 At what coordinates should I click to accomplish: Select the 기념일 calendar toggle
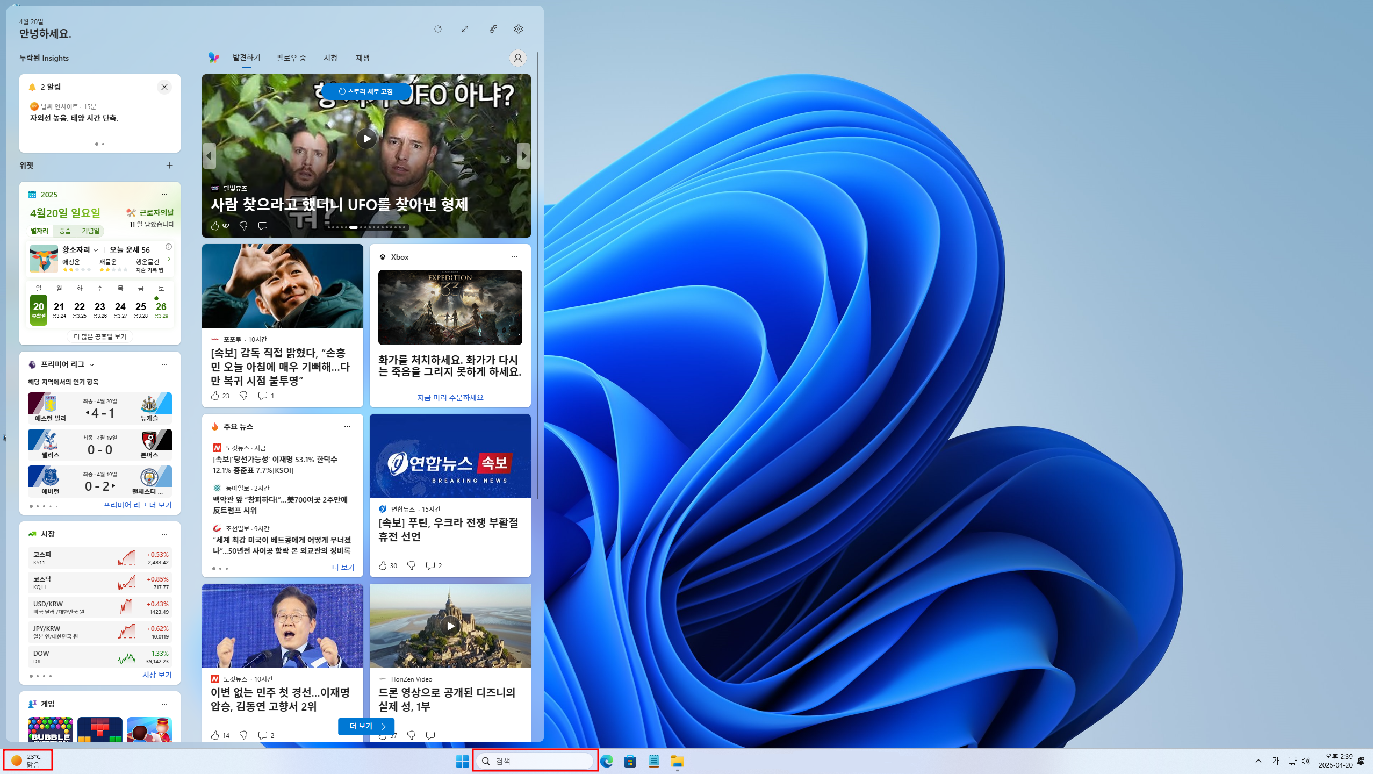[90, 231]
